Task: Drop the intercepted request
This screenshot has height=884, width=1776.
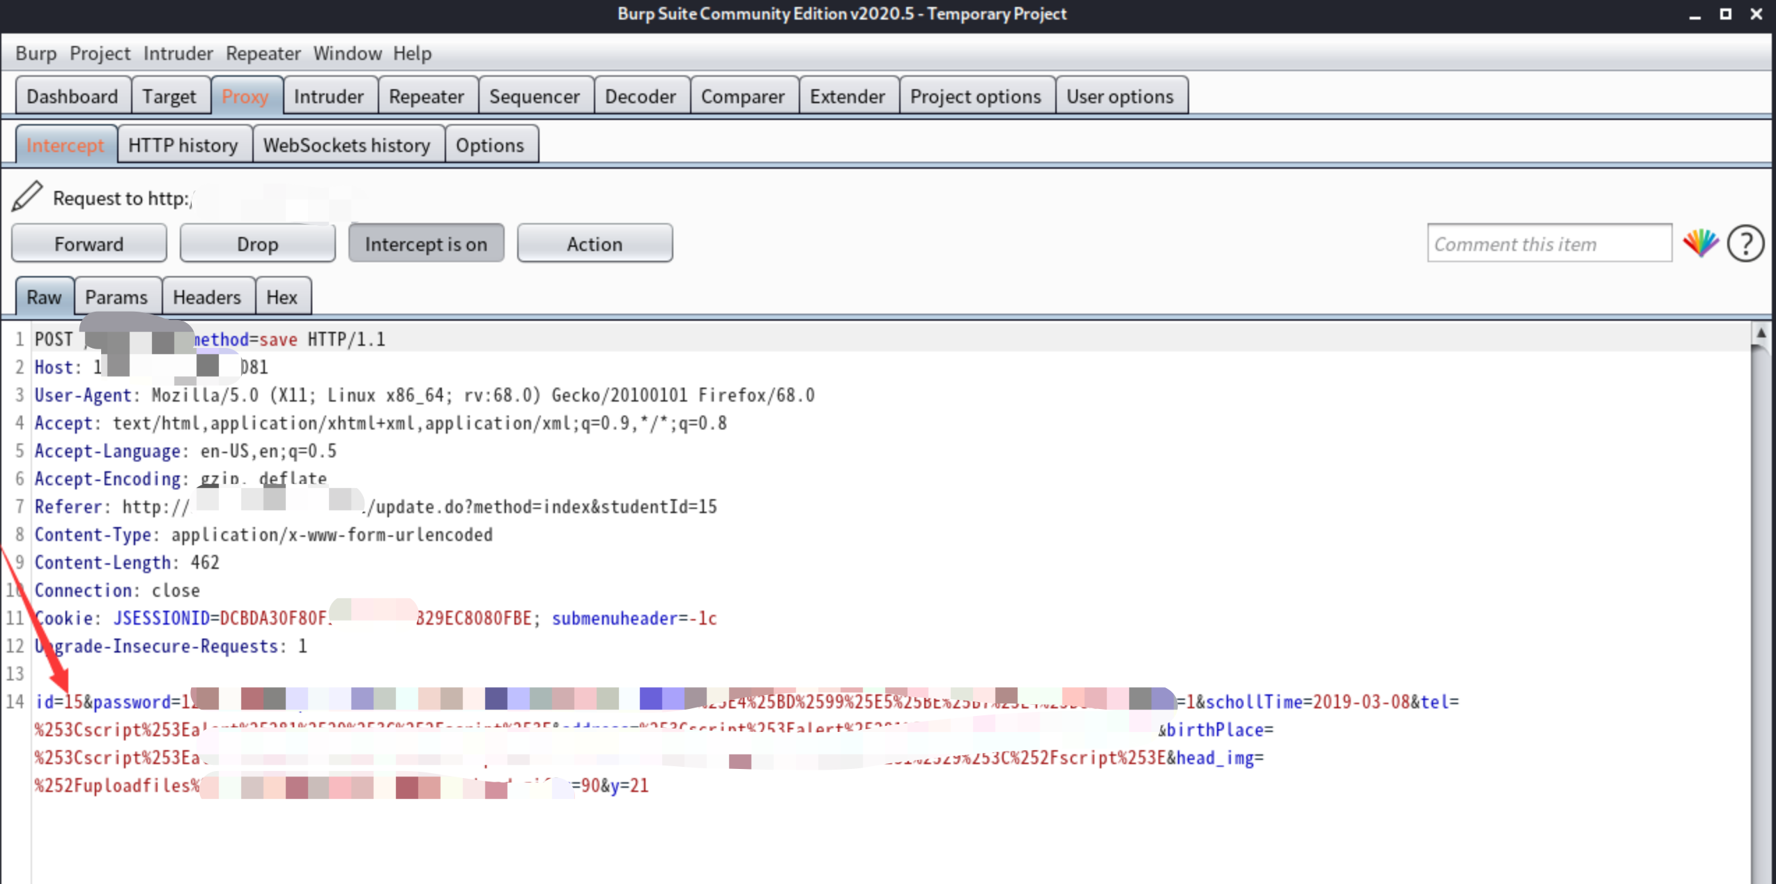Action: [x=257, y=243]
